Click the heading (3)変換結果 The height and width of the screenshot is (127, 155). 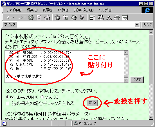(47, 114)
